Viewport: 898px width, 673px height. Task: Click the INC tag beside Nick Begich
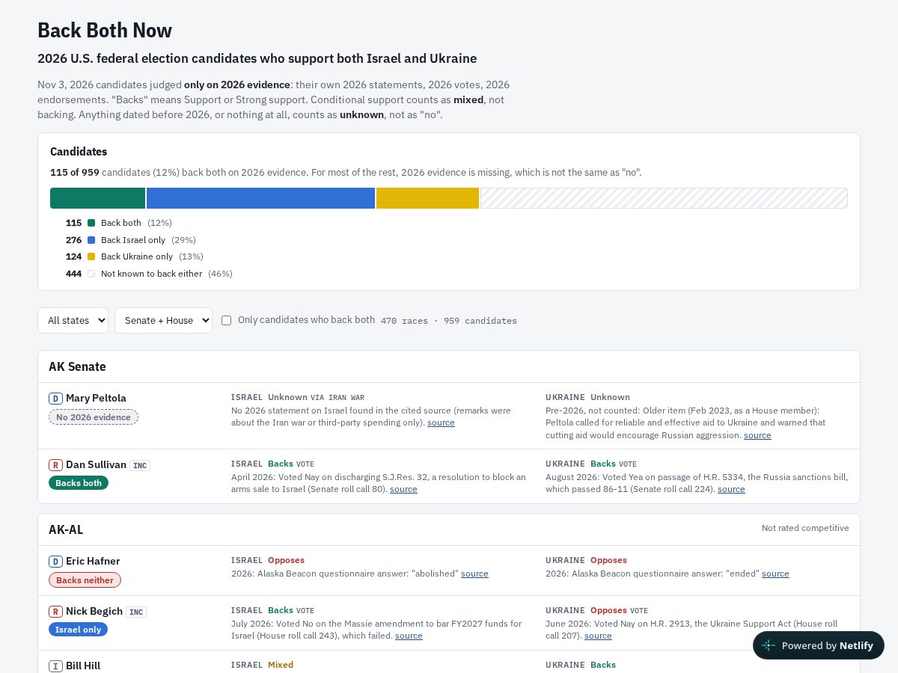(136, 612)
